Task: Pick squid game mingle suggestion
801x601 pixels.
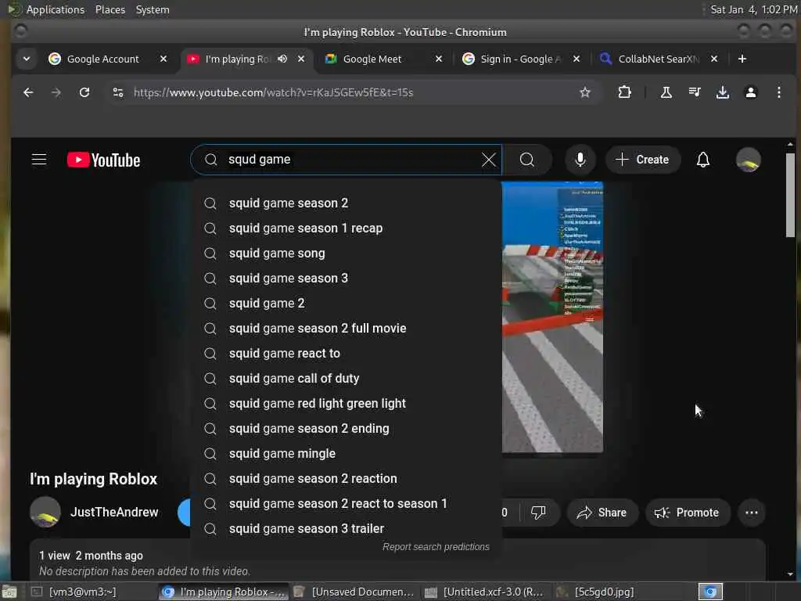Action: click(347, 453)
